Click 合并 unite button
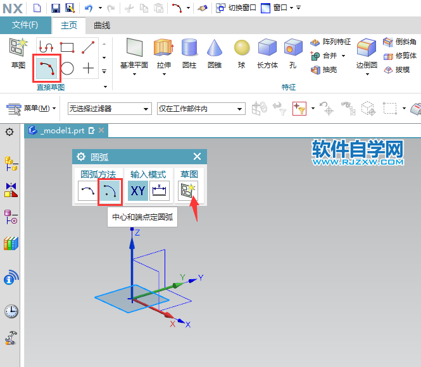421x367 pixels. pos(324,56)
